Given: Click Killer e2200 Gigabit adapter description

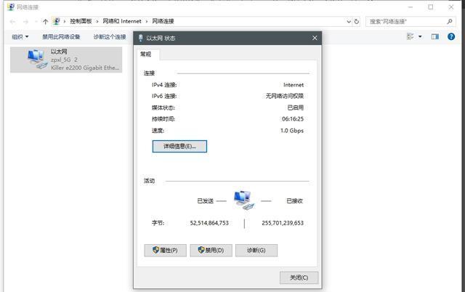Looking at the screenshot, I should (x=85, y=68).
